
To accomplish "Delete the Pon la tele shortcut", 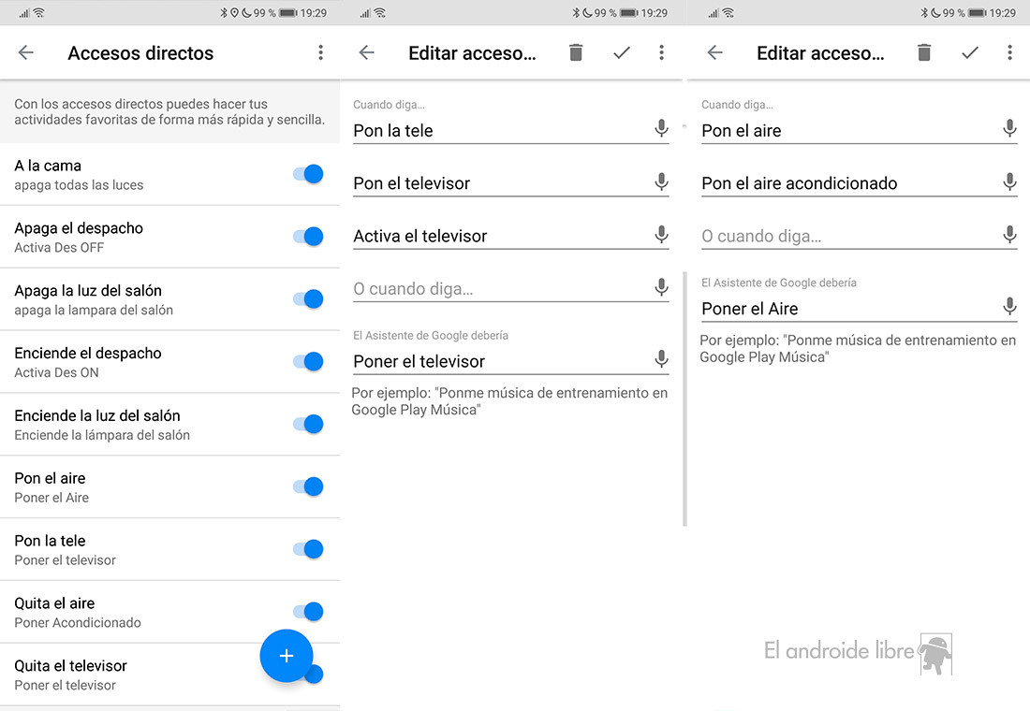I will (x=576, y=52).
